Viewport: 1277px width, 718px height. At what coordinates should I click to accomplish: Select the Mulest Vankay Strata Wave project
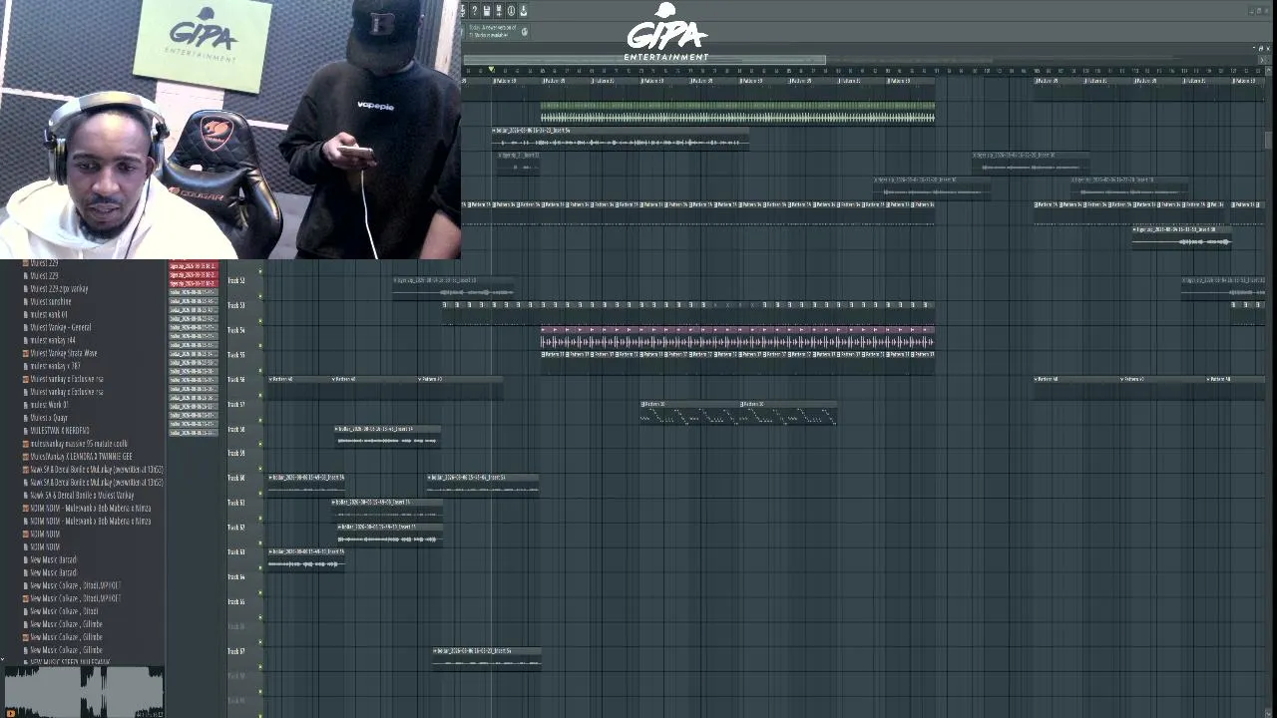click(x=64, y=354)
